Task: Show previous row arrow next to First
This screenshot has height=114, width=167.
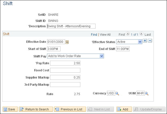Action: 128,34
